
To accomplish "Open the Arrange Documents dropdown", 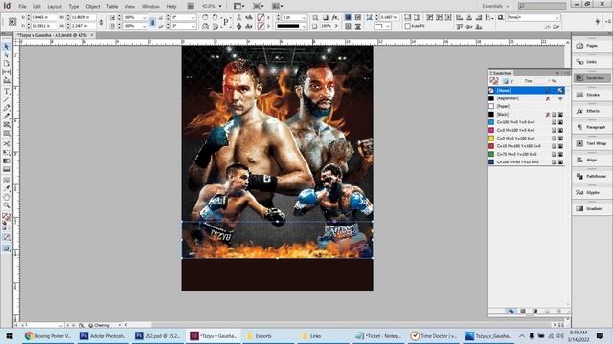I will click(x=277, y=6).
